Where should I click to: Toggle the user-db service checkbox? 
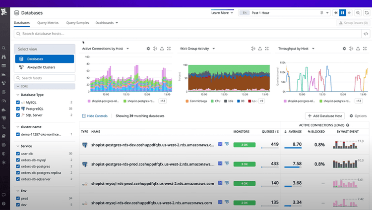[x=18, y=154]
